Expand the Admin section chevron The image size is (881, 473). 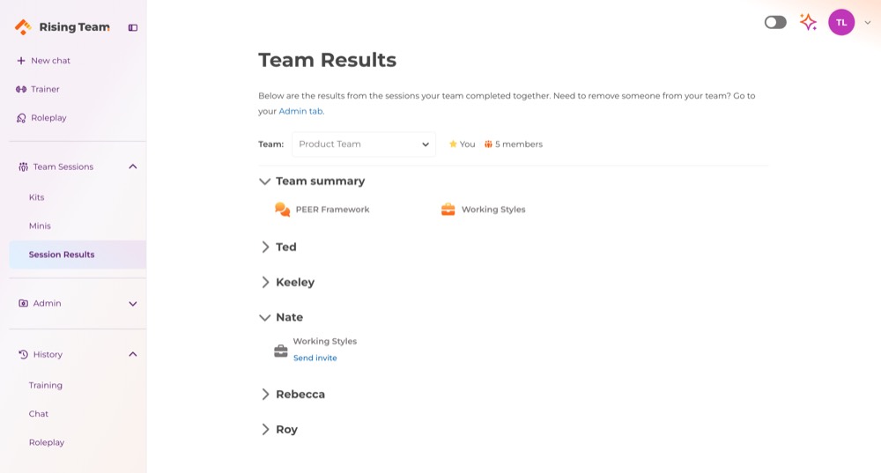click(x=133, y=304)
